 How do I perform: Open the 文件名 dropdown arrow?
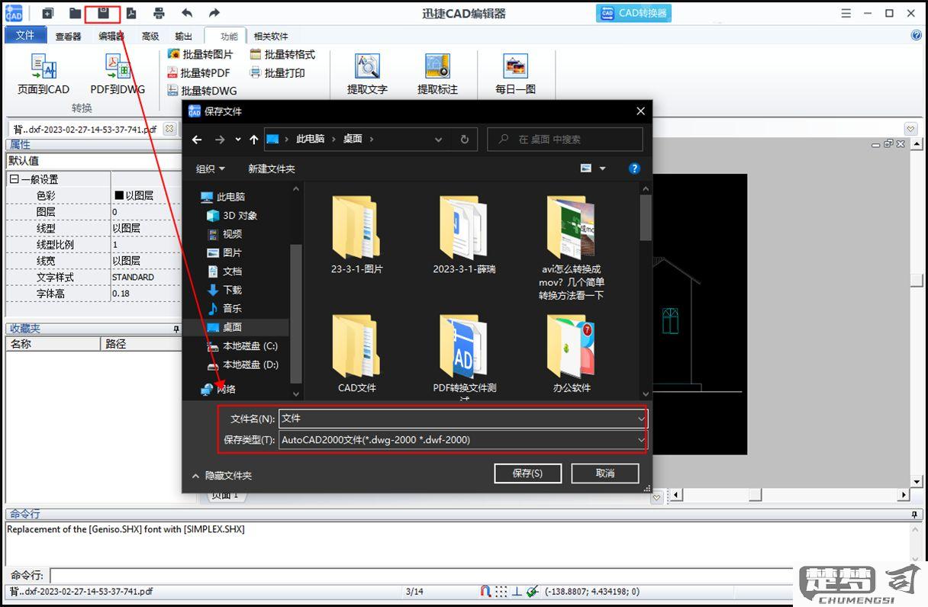(x=641, y=419)
